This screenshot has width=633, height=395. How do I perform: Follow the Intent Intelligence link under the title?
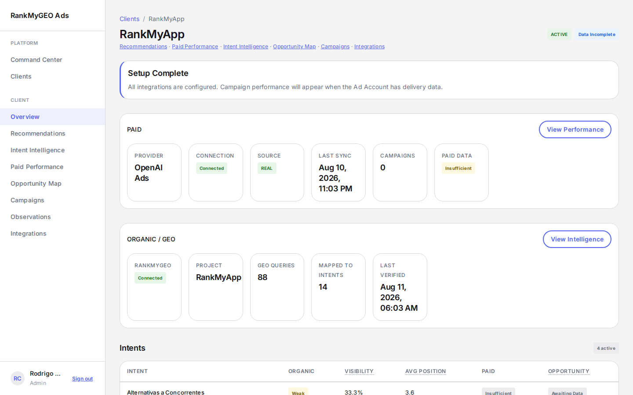pyautogui.click(x=245, y=47)
